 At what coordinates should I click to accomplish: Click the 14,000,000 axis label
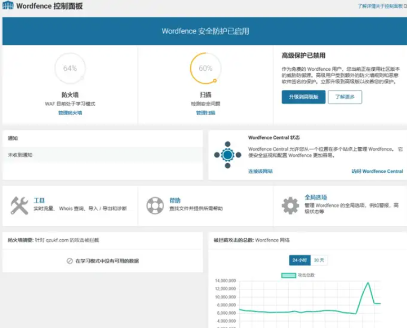(225, 280)
